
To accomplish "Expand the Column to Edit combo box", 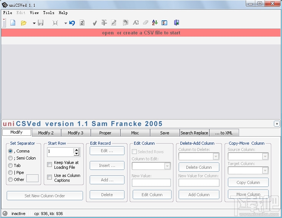I will [x=167, y=166].
